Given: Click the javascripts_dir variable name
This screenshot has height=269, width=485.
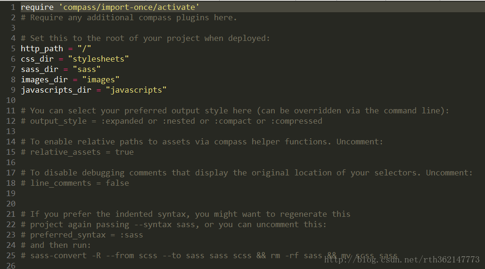Looking at the screenshot, I should 56,90.
